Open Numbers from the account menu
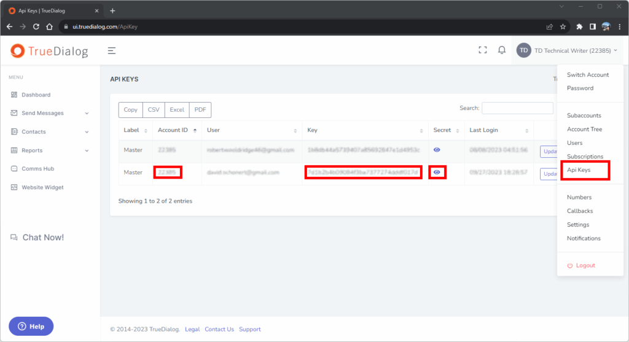 (579, 197)
